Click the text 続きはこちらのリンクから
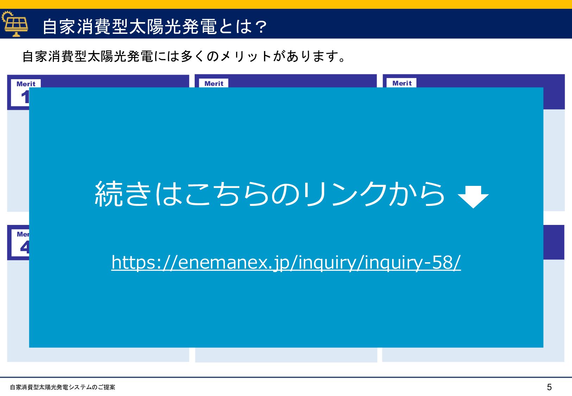Viewport: 572px width, 396px height. click(270, 194)
